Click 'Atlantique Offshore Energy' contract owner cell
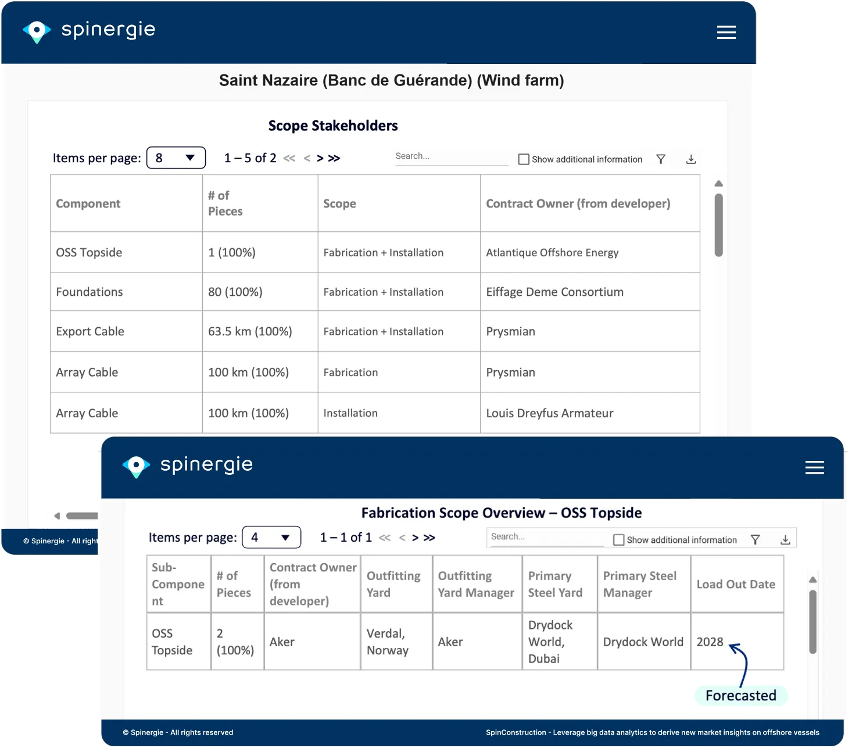This screenshot has height=748, width=852. [590, 253]
